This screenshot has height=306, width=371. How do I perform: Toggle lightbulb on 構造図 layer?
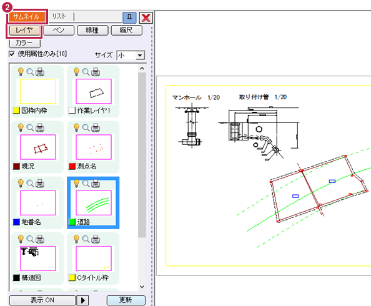(x=21, y=239)
